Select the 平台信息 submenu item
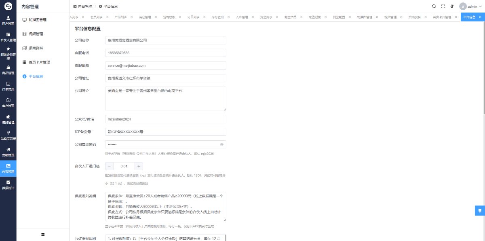This screenshot has height=241, width=485. pos(43,76)
